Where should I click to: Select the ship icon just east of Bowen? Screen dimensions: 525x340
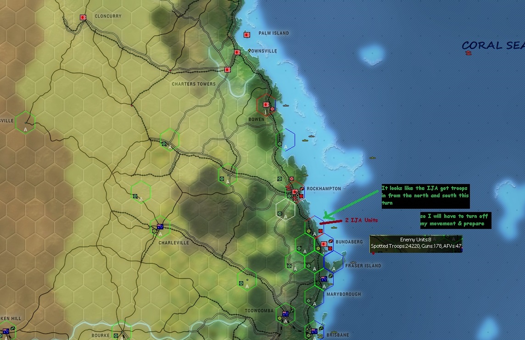(285, 106)
